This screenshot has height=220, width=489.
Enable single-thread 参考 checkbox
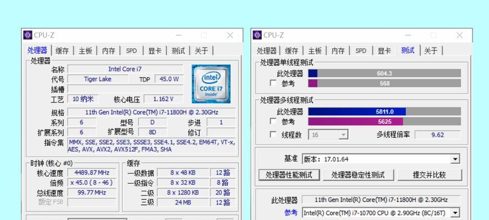(x=273, y=83)
